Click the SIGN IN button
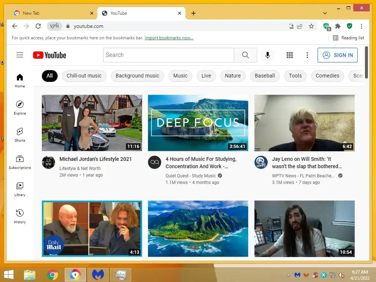This screenshot has height=282, width=376. pyautogui.click(x=337, y=55)
